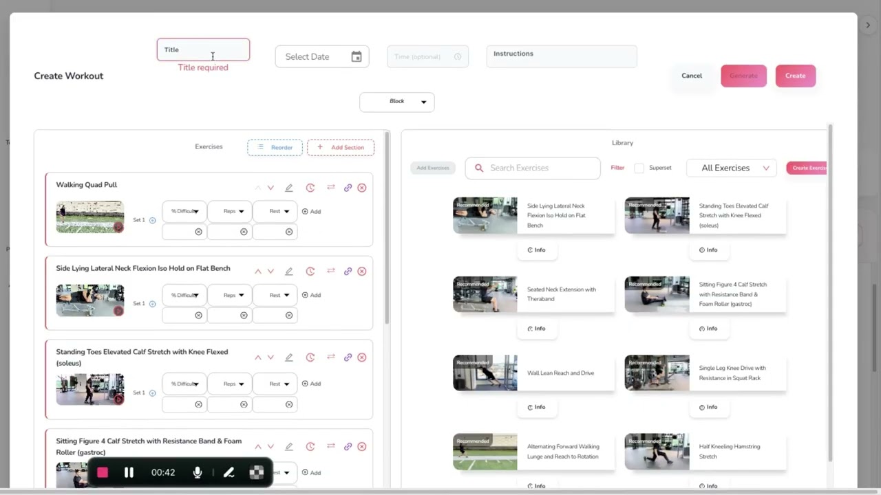Open Rest dropdown for Side Lying Neck Flexion

(x=275, y=296)
